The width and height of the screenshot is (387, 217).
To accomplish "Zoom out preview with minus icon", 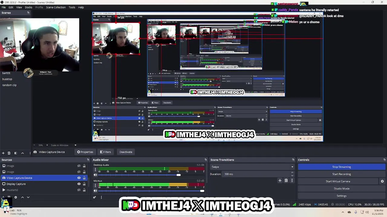I will (34, 145).
